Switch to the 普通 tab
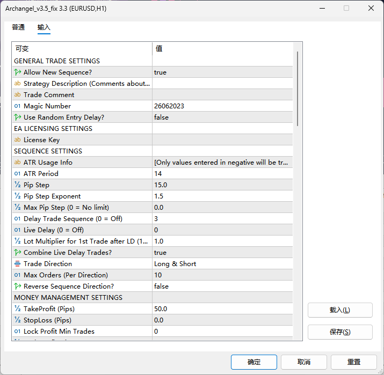This screenshot has height=375, width=384. tap(18, 27)
